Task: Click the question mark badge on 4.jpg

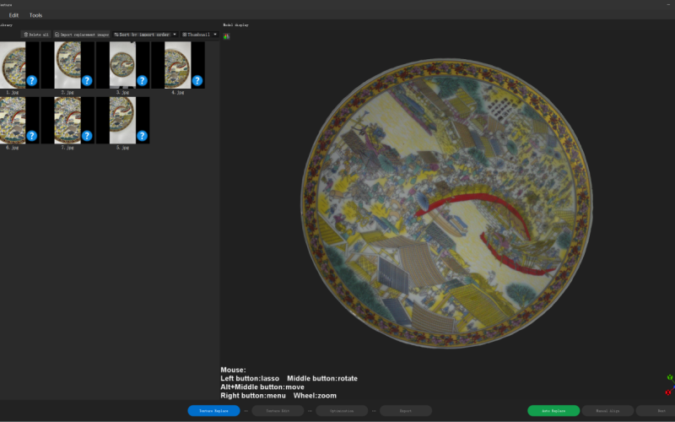Action: (x=197, y=81)
